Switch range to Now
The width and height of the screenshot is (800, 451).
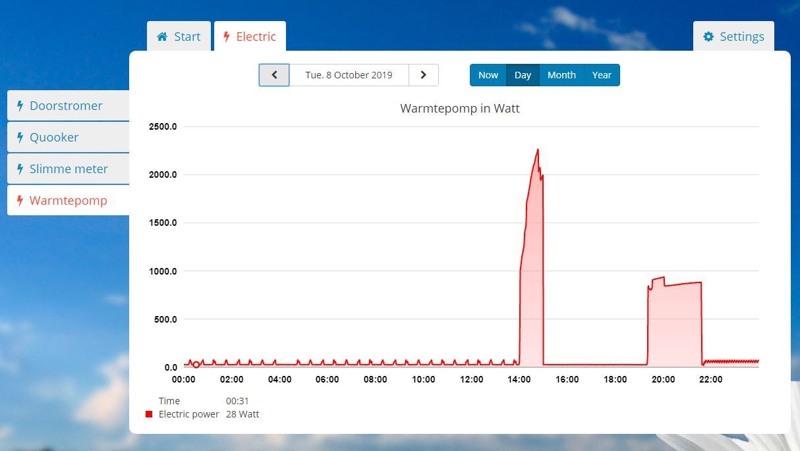488,75
